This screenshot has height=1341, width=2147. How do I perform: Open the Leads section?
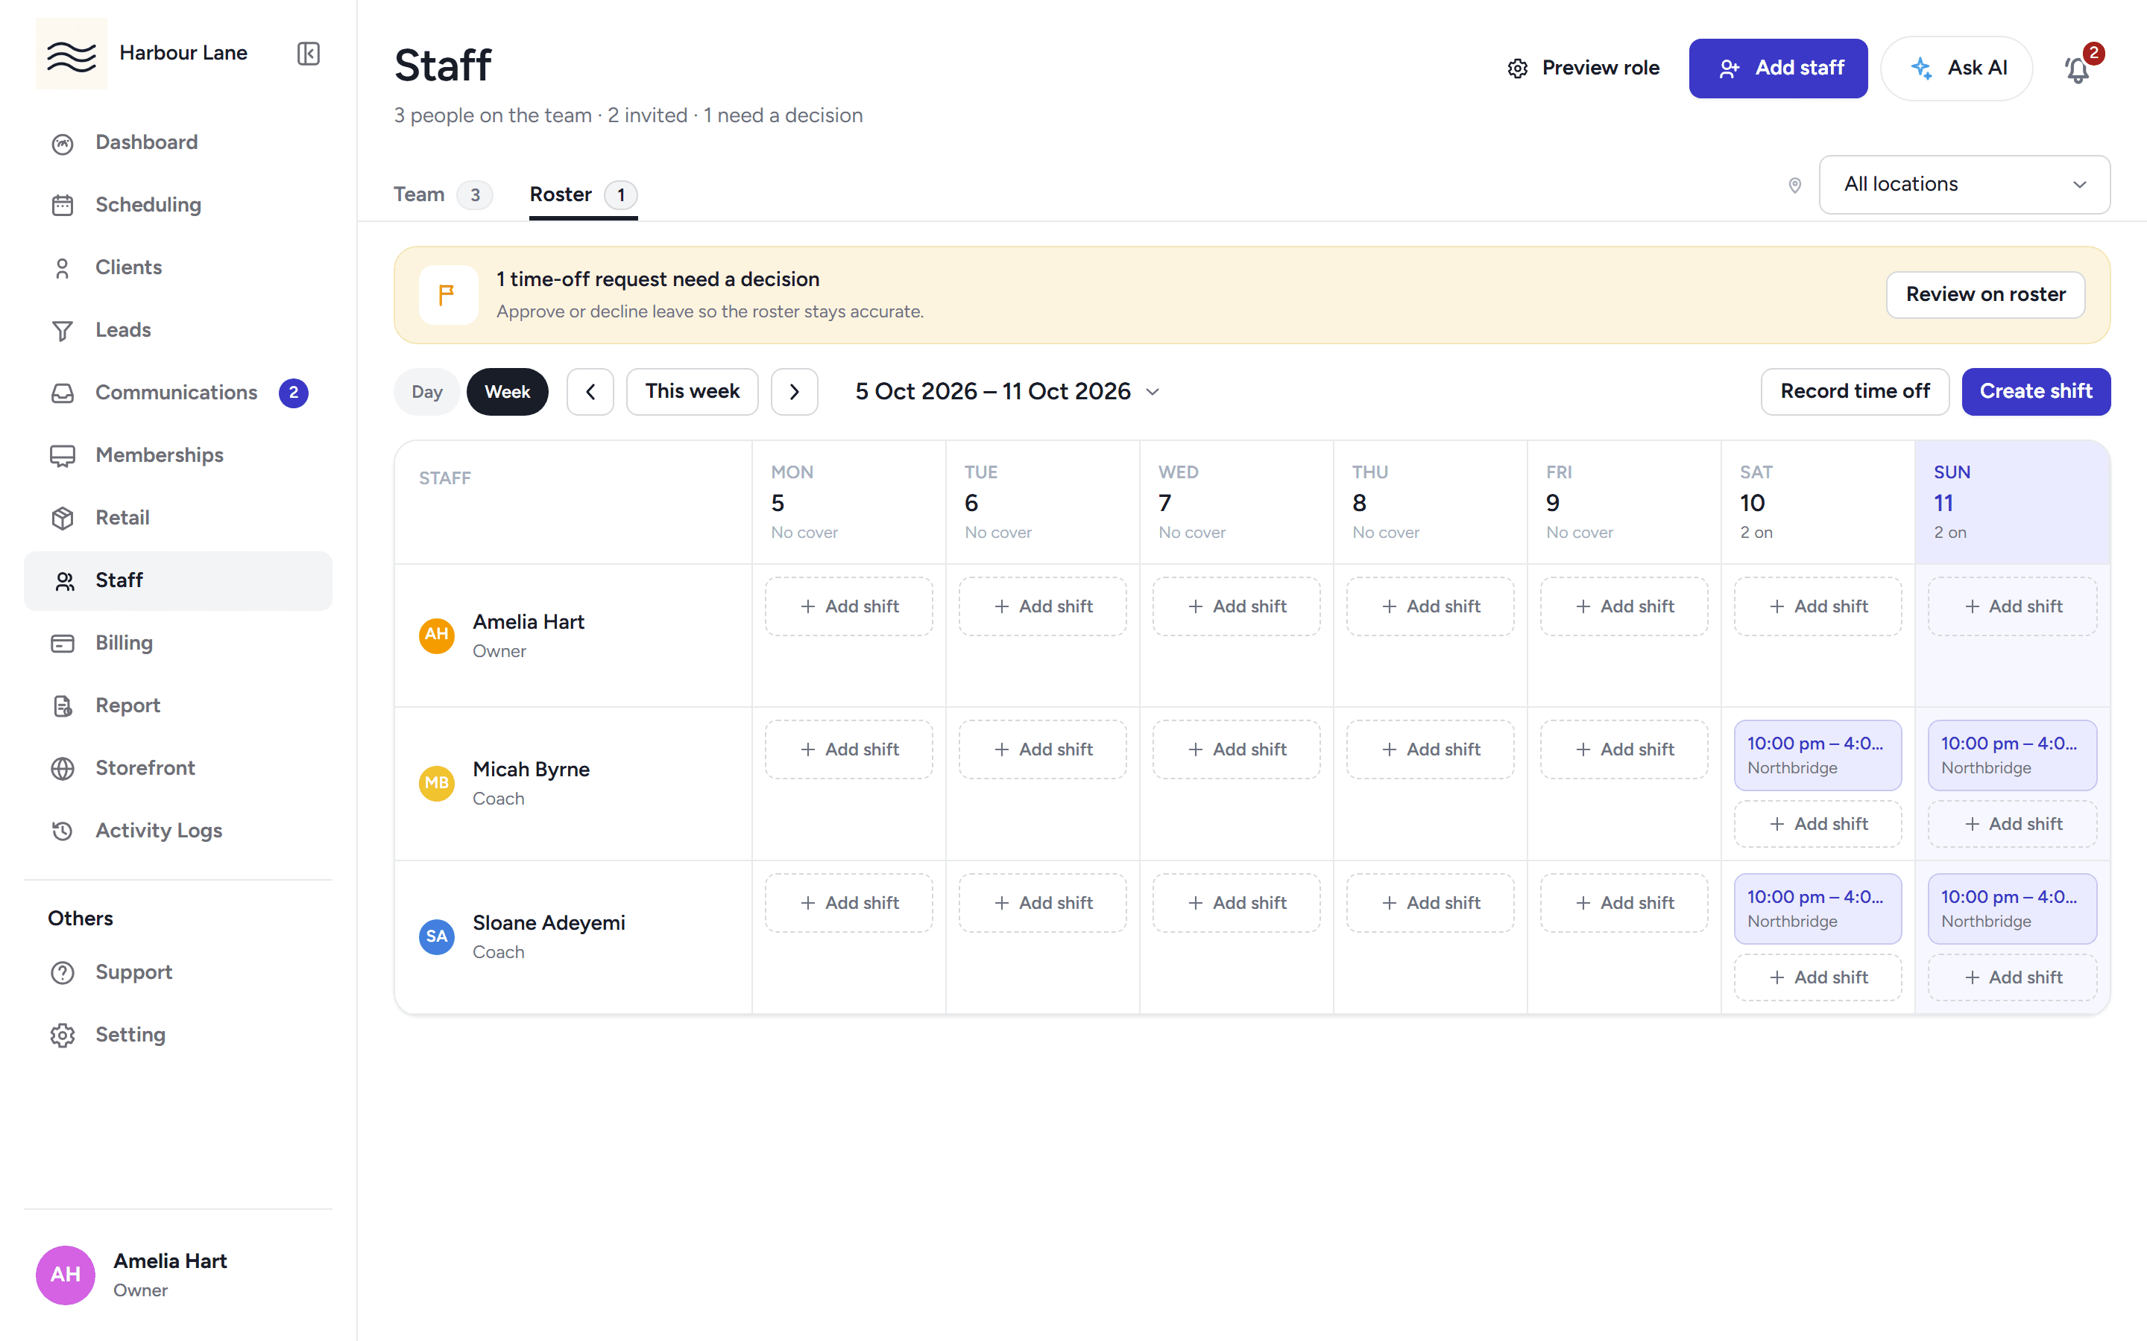point(177,330)
